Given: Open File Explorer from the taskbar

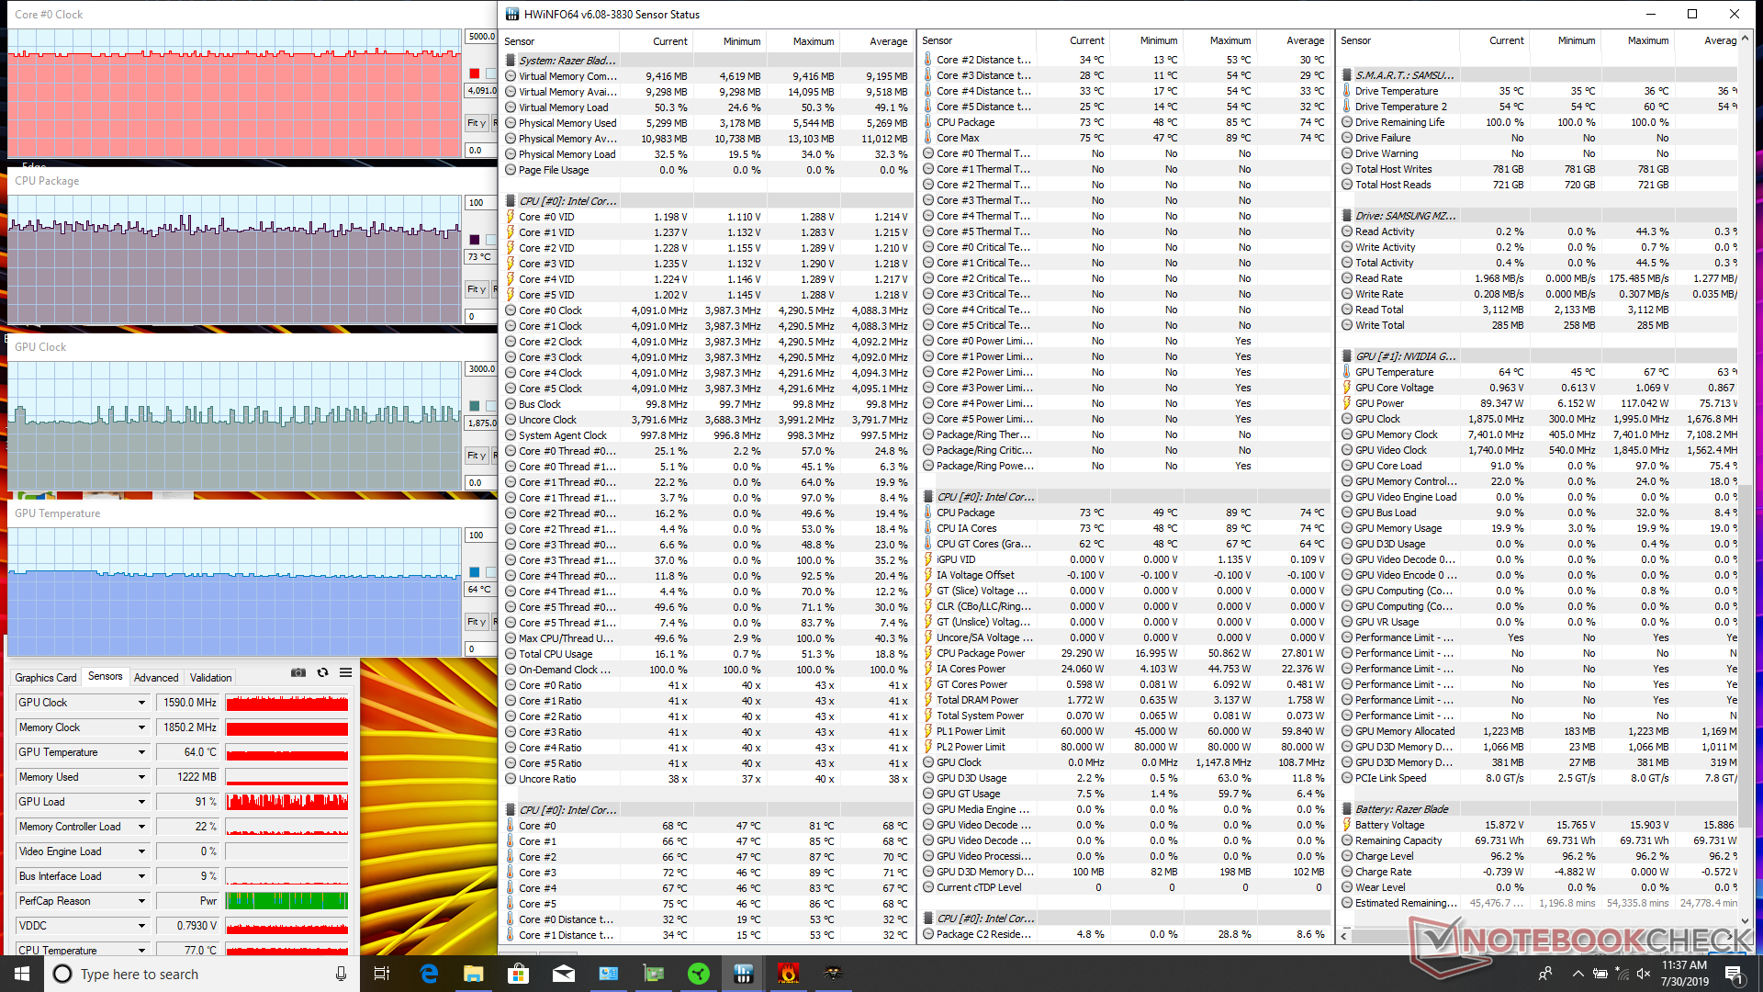Looking at the screenshot, I should tap(474, 974).
